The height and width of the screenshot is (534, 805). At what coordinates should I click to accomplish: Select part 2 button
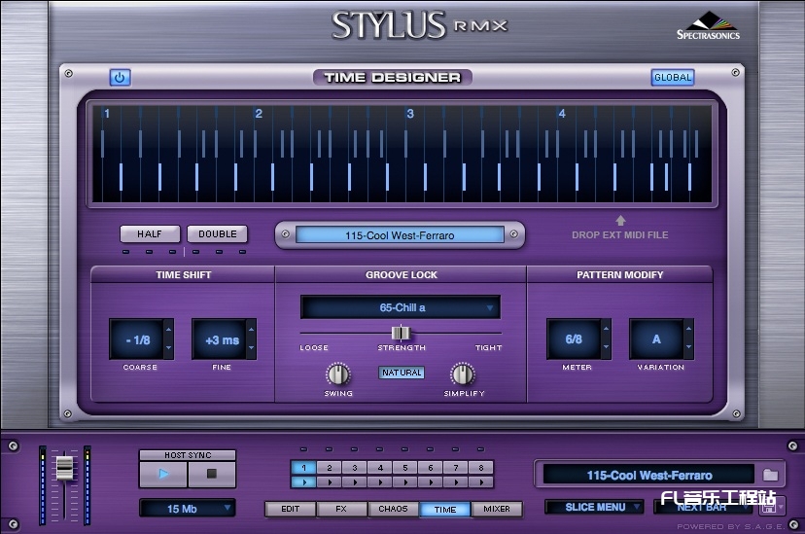point(329,467)
